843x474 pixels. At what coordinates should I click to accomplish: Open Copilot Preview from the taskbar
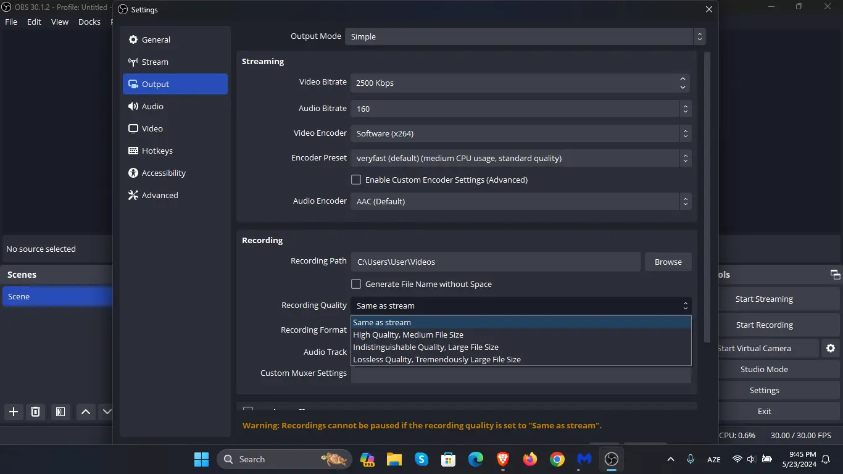367,459
